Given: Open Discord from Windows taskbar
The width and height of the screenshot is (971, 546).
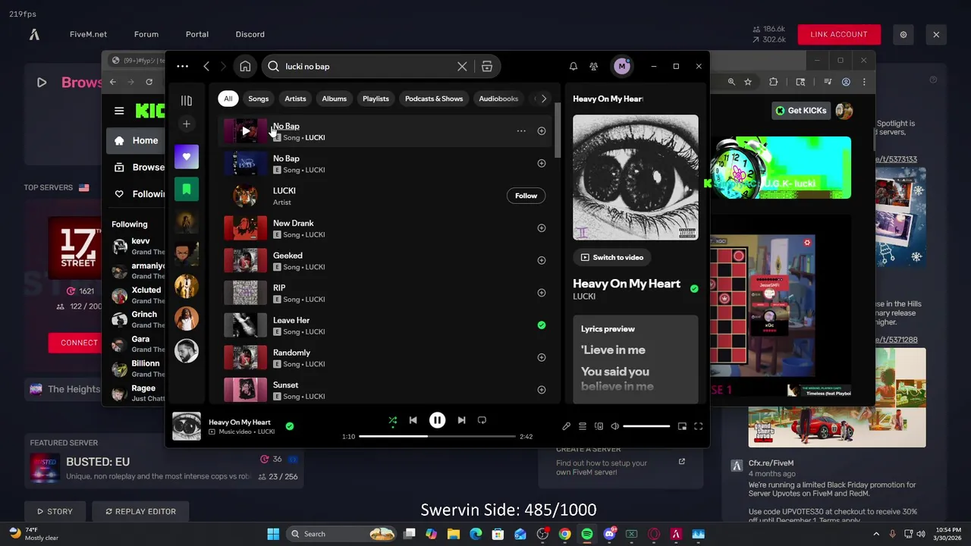Looking at the screenshot, I should [609, 534].
